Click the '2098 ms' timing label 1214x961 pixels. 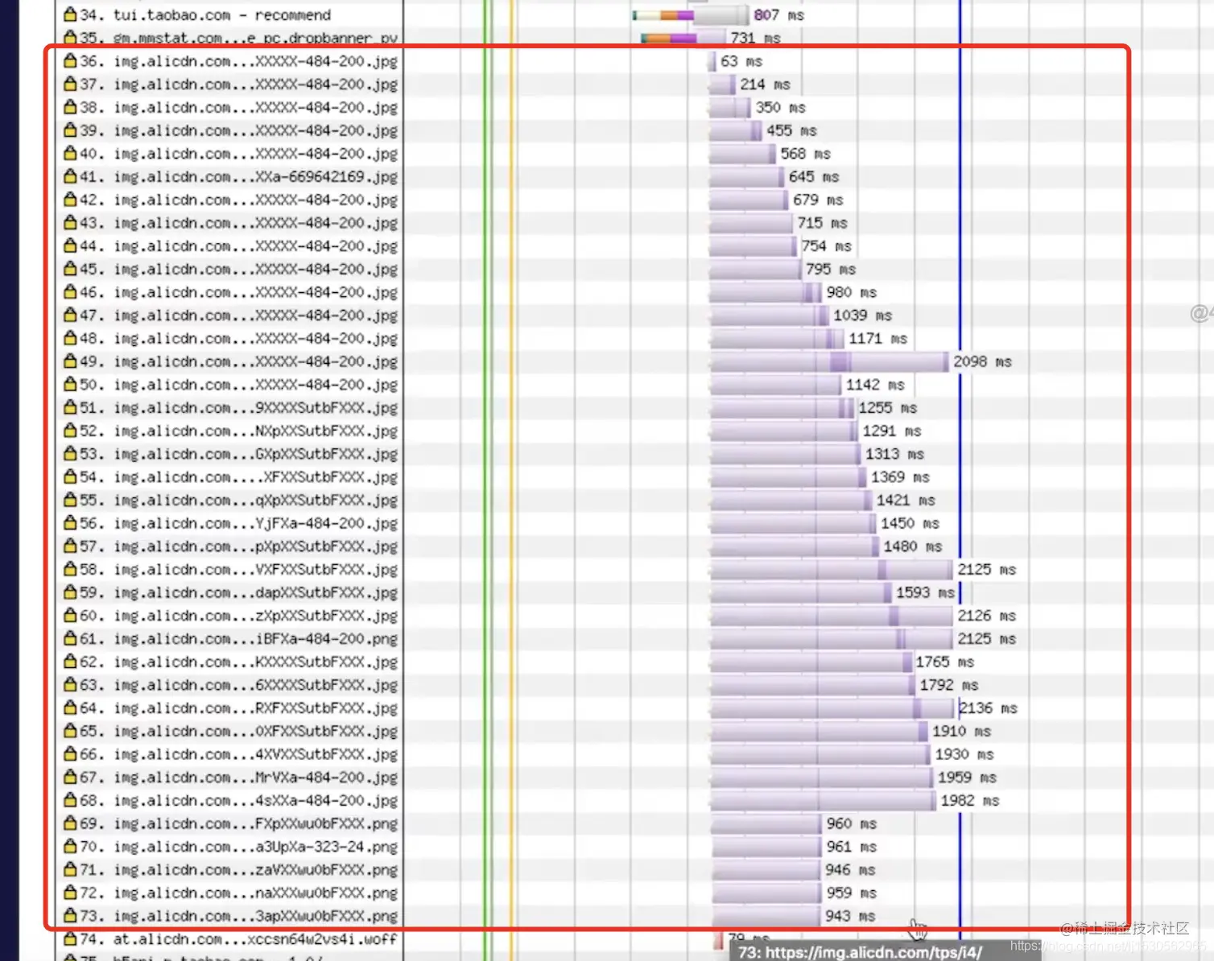[982, 361]
